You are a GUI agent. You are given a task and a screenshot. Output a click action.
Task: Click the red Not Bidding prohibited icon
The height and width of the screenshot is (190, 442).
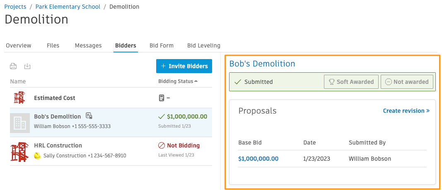click(x=161, y=145)
